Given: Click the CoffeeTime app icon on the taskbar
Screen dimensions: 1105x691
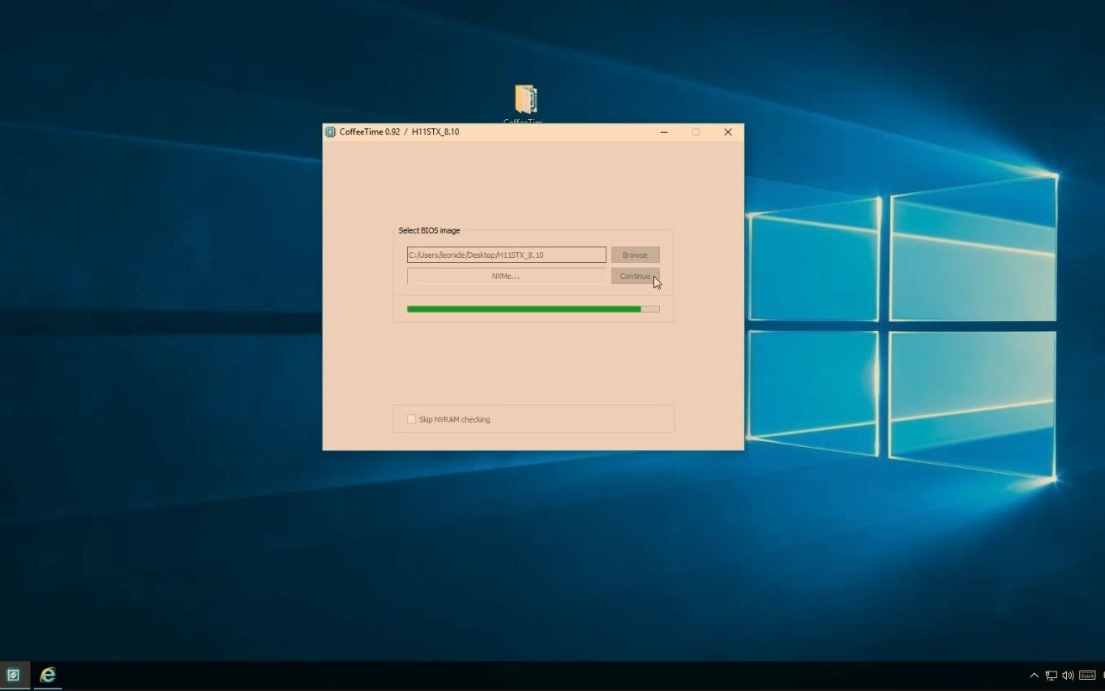Looking at the screenshot, I should 13,675.
